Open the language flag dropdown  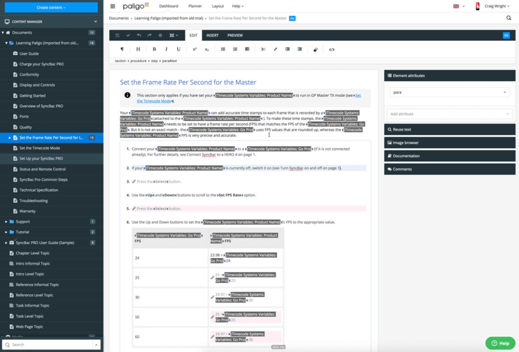coord(459,6)
